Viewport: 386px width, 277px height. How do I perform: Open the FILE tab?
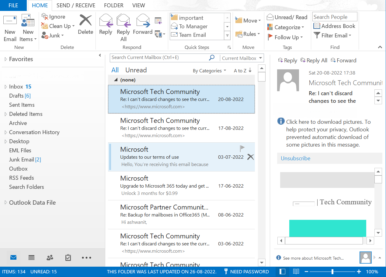[x=13, y=5]
